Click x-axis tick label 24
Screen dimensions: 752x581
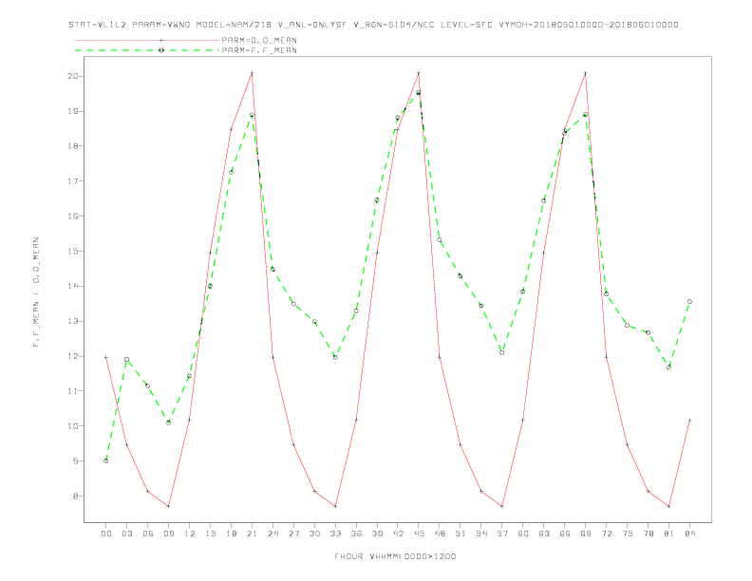pos(273,534)
